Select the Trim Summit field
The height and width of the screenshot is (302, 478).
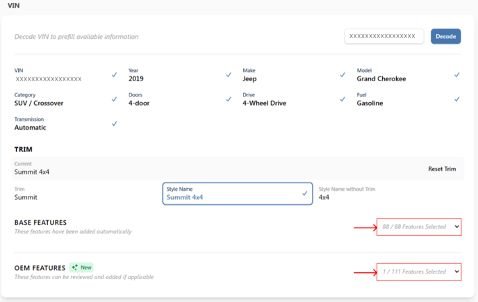(x=85, y=194)
